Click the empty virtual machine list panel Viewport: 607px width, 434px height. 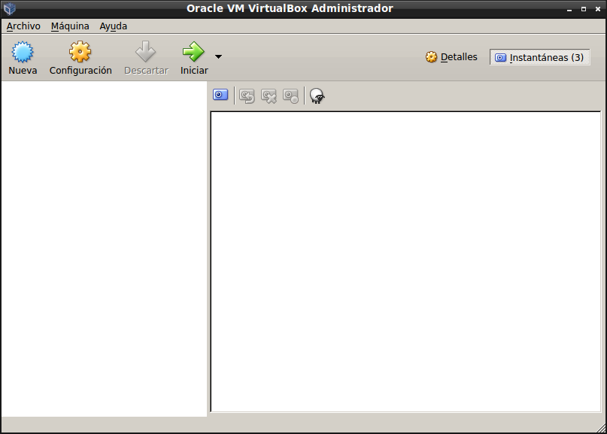(104, 248)
